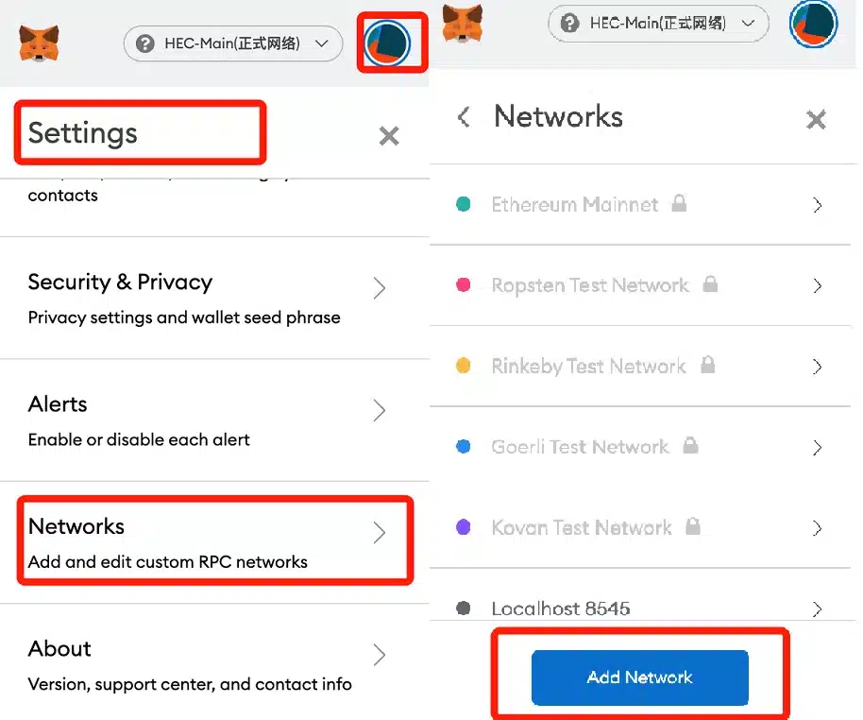Click lock icon next to Ethereum Mainnet
863x720 pixels.
[679, 203]
